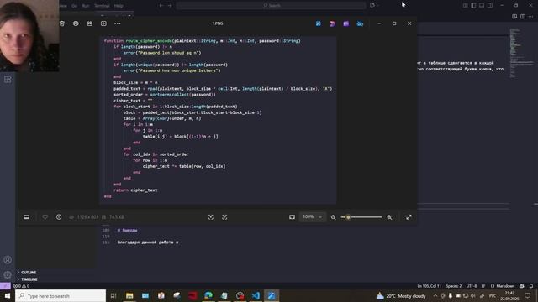Expand the OUTLINE section
Screen dimensions: 538x302
pyautogui.click(x=28, y=273)
